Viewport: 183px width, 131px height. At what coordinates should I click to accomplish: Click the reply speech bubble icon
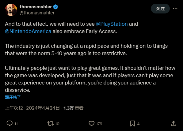[x=9, y=123]
